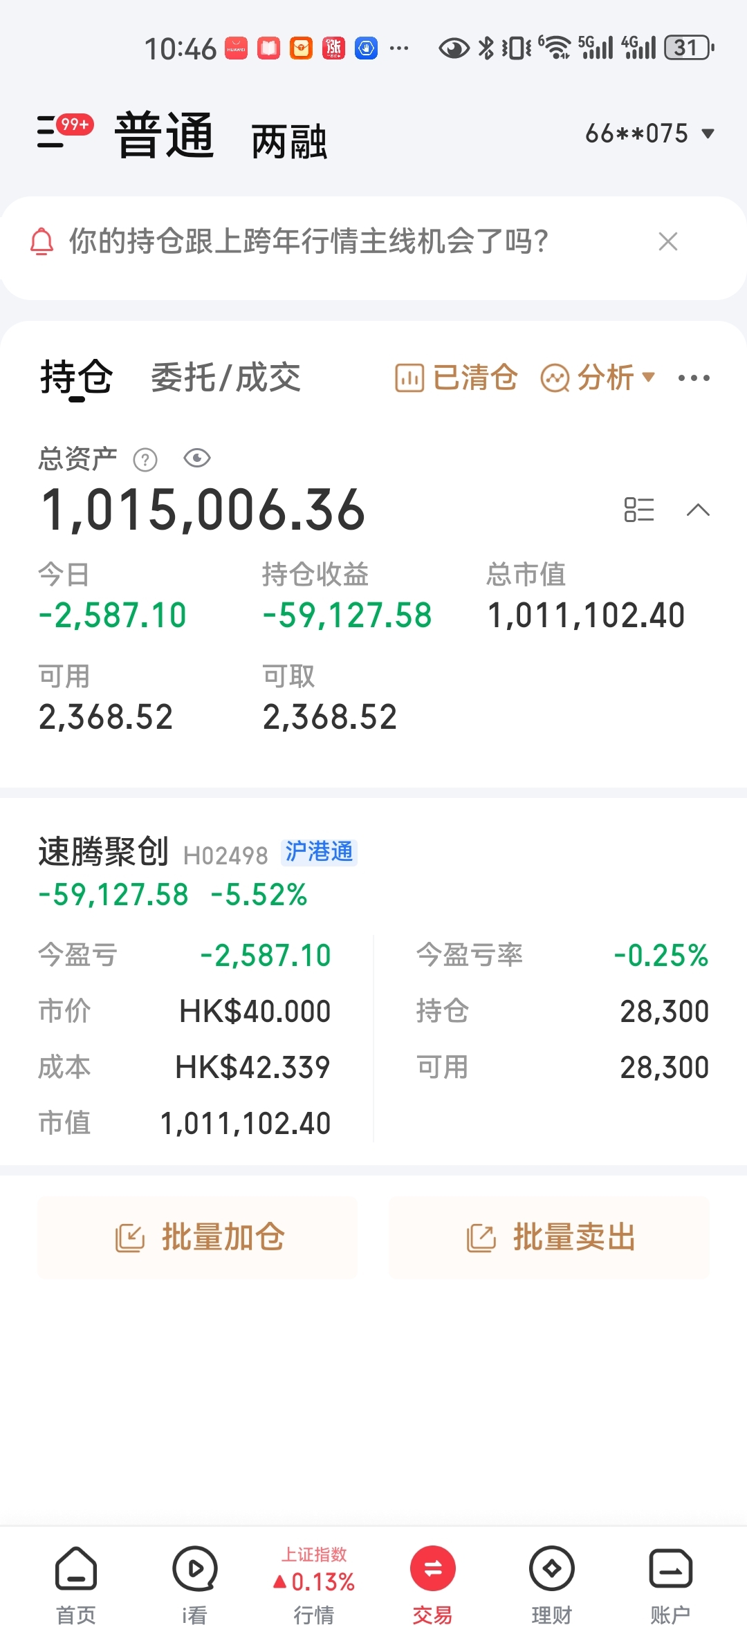Tap position loss percentage -5.52%
The height and width of the screenshot is (1643, 747).
259,895
